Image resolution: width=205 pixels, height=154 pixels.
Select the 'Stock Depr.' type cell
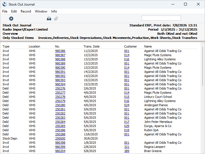point(10,138)
